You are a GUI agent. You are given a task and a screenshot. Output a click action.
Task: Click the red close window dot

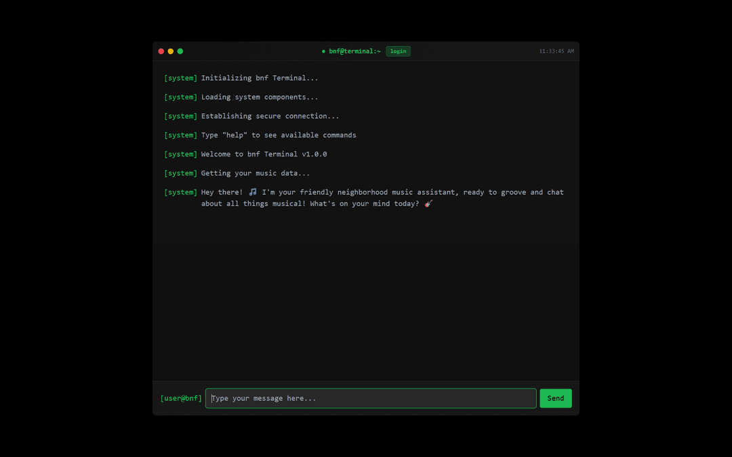tap(161, 51)
